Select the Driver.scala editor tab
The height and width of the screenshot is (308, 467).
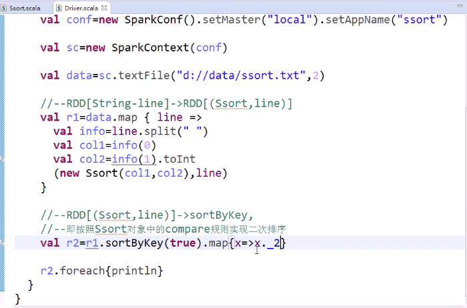click(x=81, y=8)
